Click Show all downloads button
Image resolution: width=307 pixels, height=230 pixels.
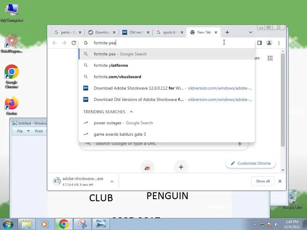tap(263, 181)
